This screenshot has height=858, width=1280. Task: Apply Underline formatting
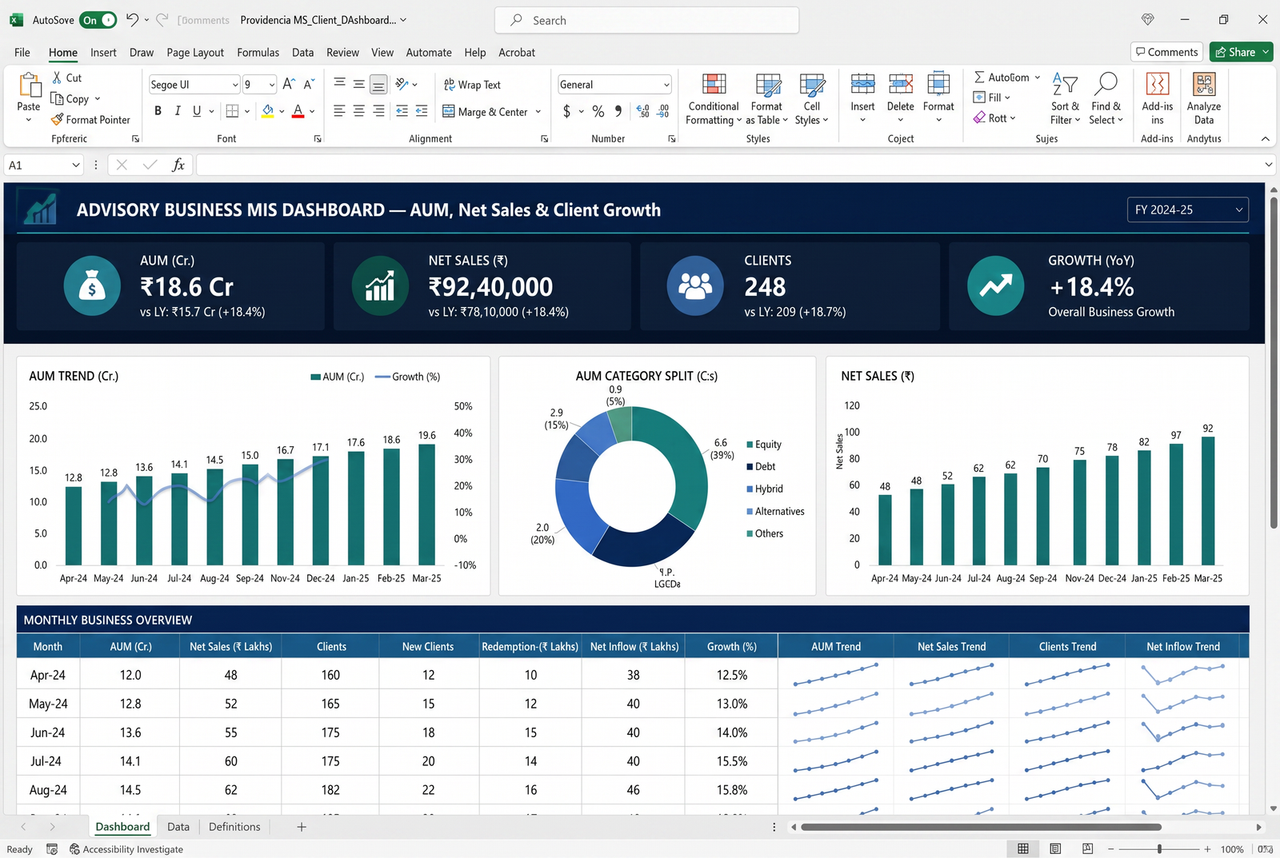pos(197,111)
